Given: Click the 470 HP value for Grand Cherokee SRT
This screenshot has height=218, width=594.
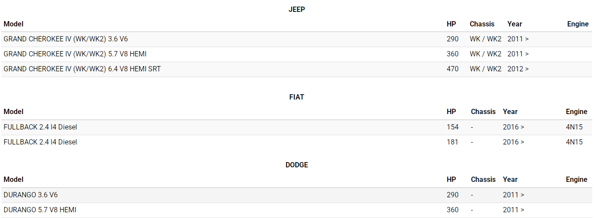Looking at the screenshot, I should point(453,69).
